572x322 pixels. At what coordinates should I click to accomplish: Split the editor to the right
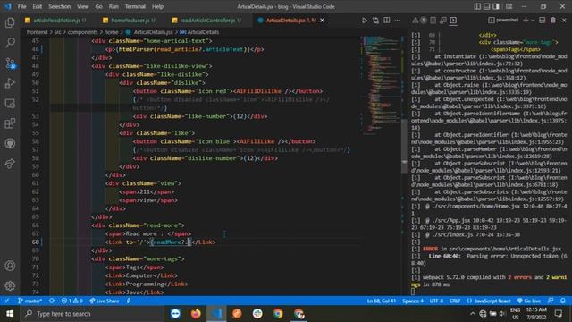387,21
